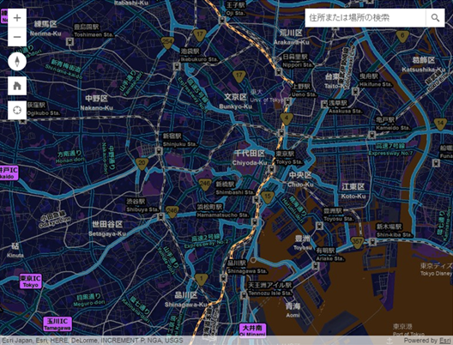The width and height of the screenshot is (453, 345).
Task: Click the magnifier search button
Action: click(x=435, y=18)
